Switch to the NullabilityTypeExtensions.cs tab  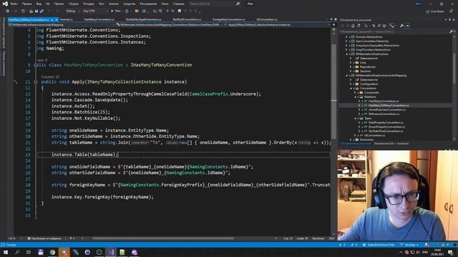point(143,19)
